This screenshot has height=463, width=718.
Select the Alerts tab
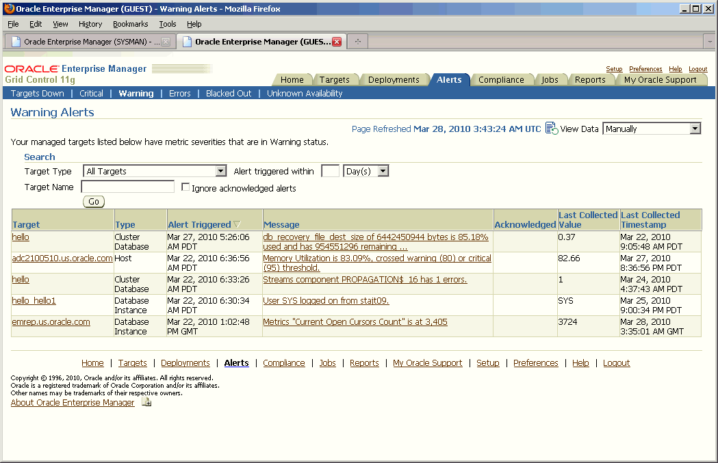[x=449, y=79]
